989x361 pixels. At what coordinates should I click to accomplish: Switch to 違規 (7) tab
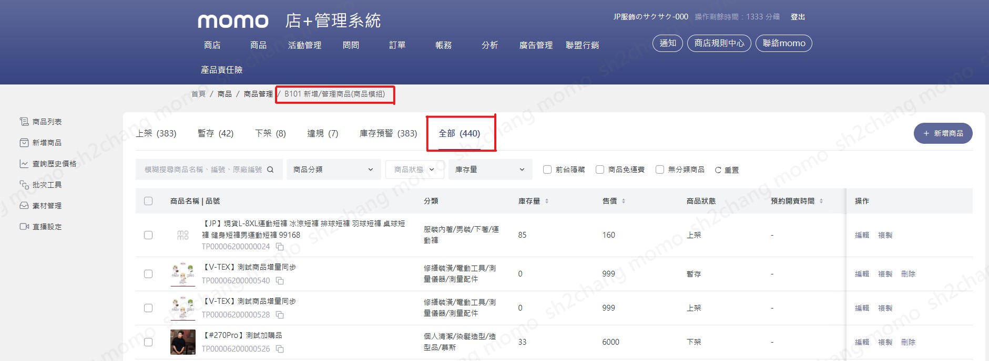click(323, 133)
